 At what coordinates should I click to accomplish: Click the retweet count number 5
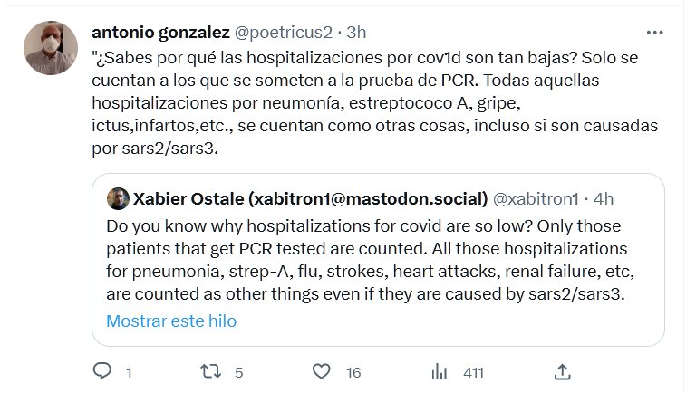[238, 372]
